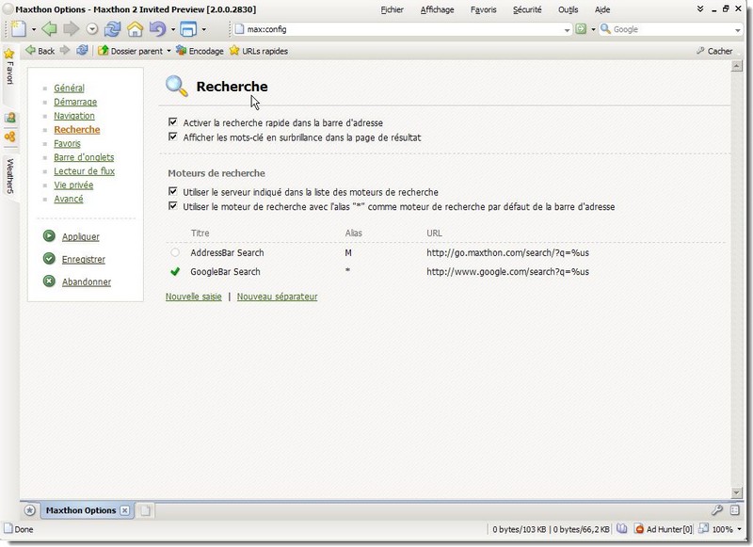
Task: Click the refresh icon next to Back
Action: pos(82,50)
